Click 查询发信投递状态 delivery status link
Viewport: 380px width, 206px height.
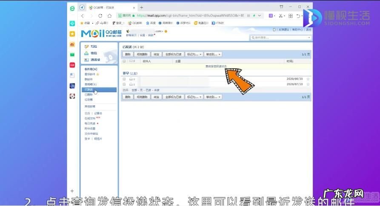click(216, 66)
